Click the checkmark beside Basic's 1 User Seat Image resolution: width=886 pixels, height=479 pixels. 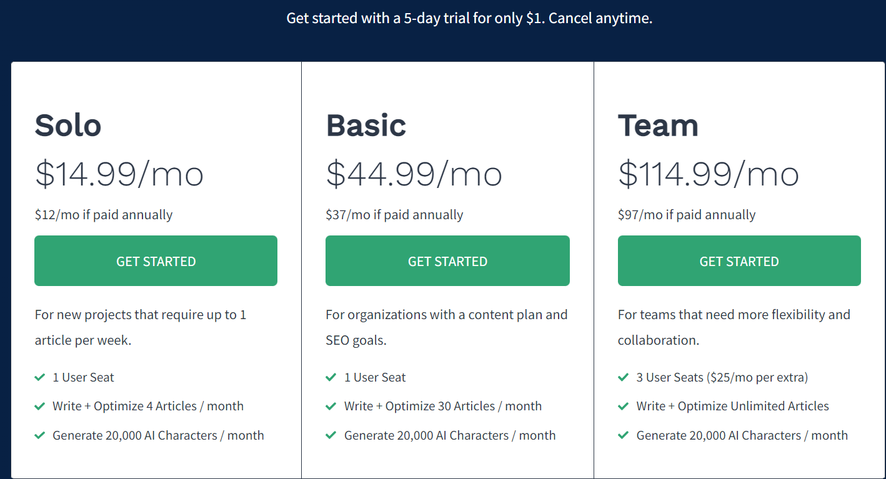331,377
